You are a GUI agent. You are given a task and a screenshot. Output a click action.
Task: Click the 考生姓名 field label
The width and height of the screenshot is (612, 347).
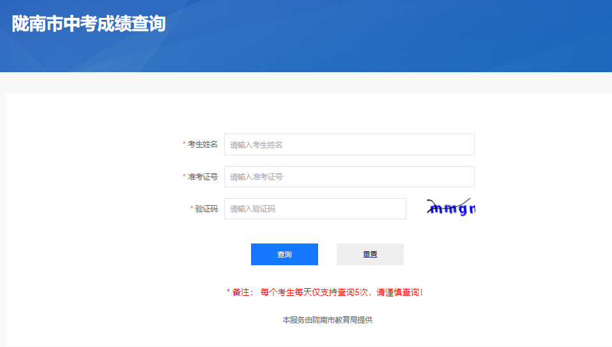pyautogui.click(x=203, y=144)
